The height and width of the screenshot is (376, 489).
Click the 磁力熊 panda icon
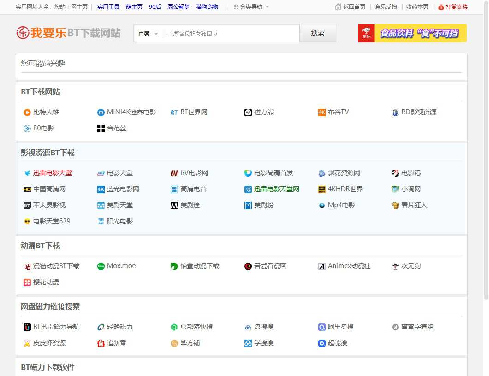coord(248,112)
